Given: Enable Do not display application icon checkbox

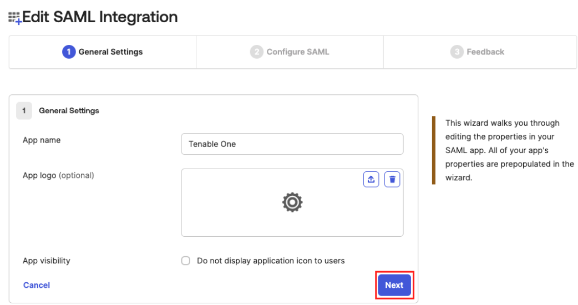Looking at the screenshot, I should point(186,261).
